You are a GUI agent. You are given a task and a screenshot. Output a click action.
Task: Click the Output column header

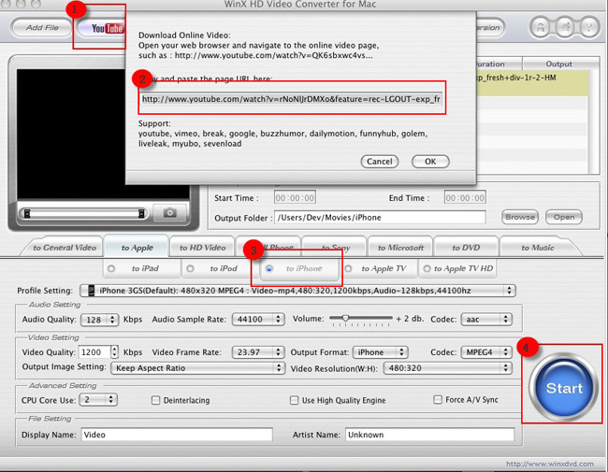558,64
